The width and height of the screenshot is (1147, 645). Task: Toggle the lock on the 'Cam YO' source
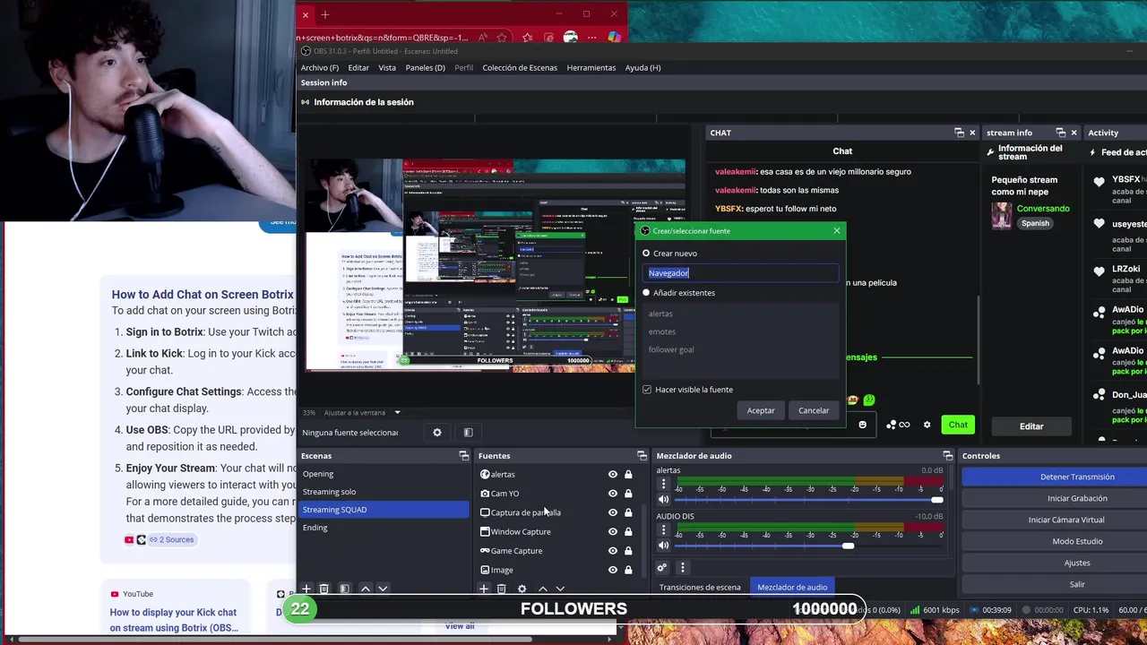[628, 494]
